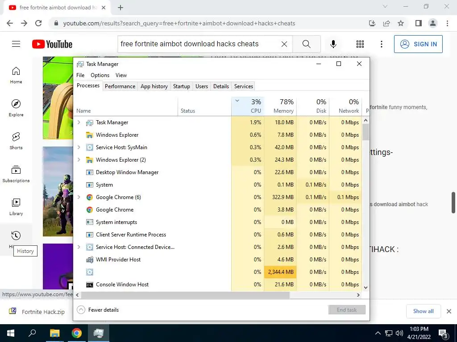This screenshot has height=342, width=457.
Task: Open Fortnite Hack.zip download item
Action: point(37,311)
